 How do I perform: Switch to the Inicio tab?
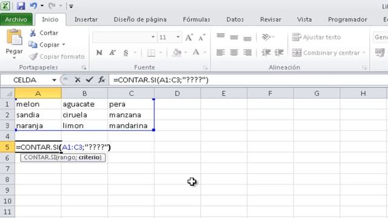50,19
